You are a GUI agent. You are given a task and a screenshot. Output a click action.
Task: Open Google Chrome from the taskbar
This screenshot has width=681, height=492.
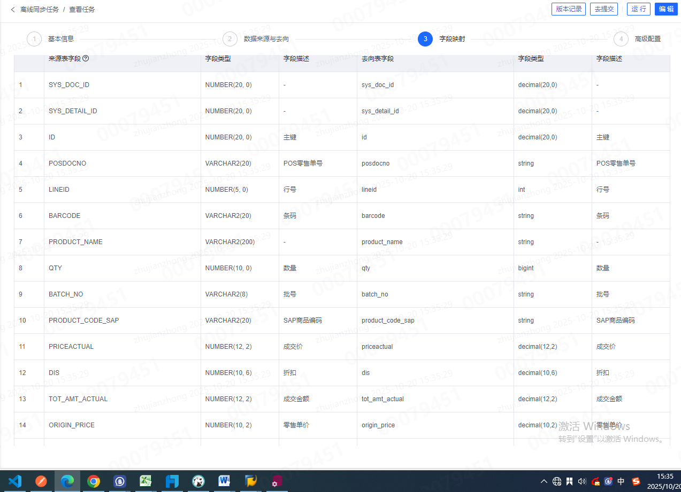pyautogui.click(x=94, y=481)
